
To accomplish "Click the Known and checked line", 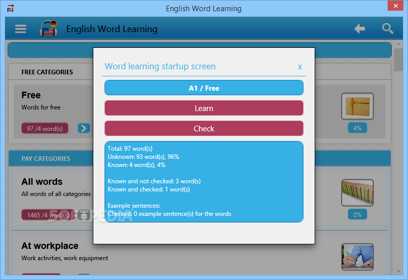I will (149, 189).
